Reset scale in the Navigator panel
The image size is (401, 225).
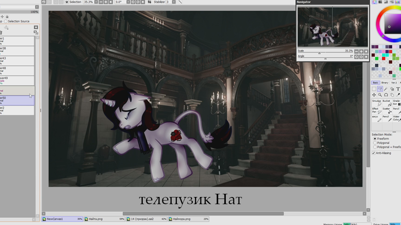pos(366,51)
